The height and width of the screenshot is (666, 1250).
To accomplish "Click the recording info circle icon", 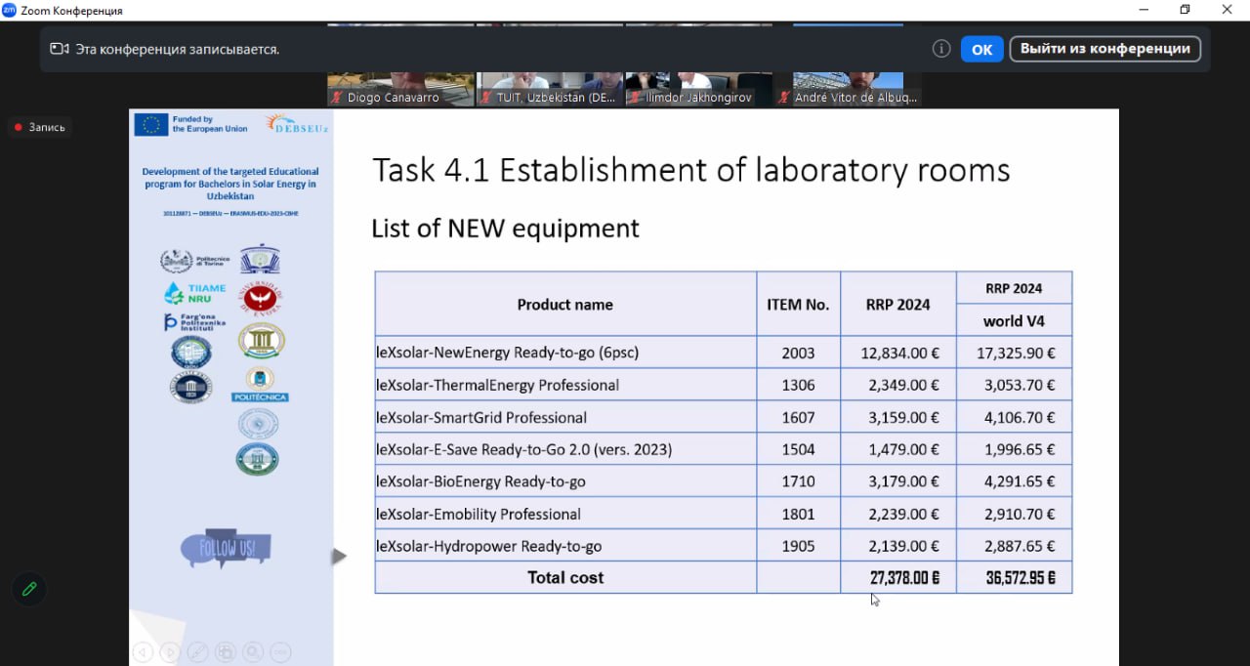I will coord(941,49).
